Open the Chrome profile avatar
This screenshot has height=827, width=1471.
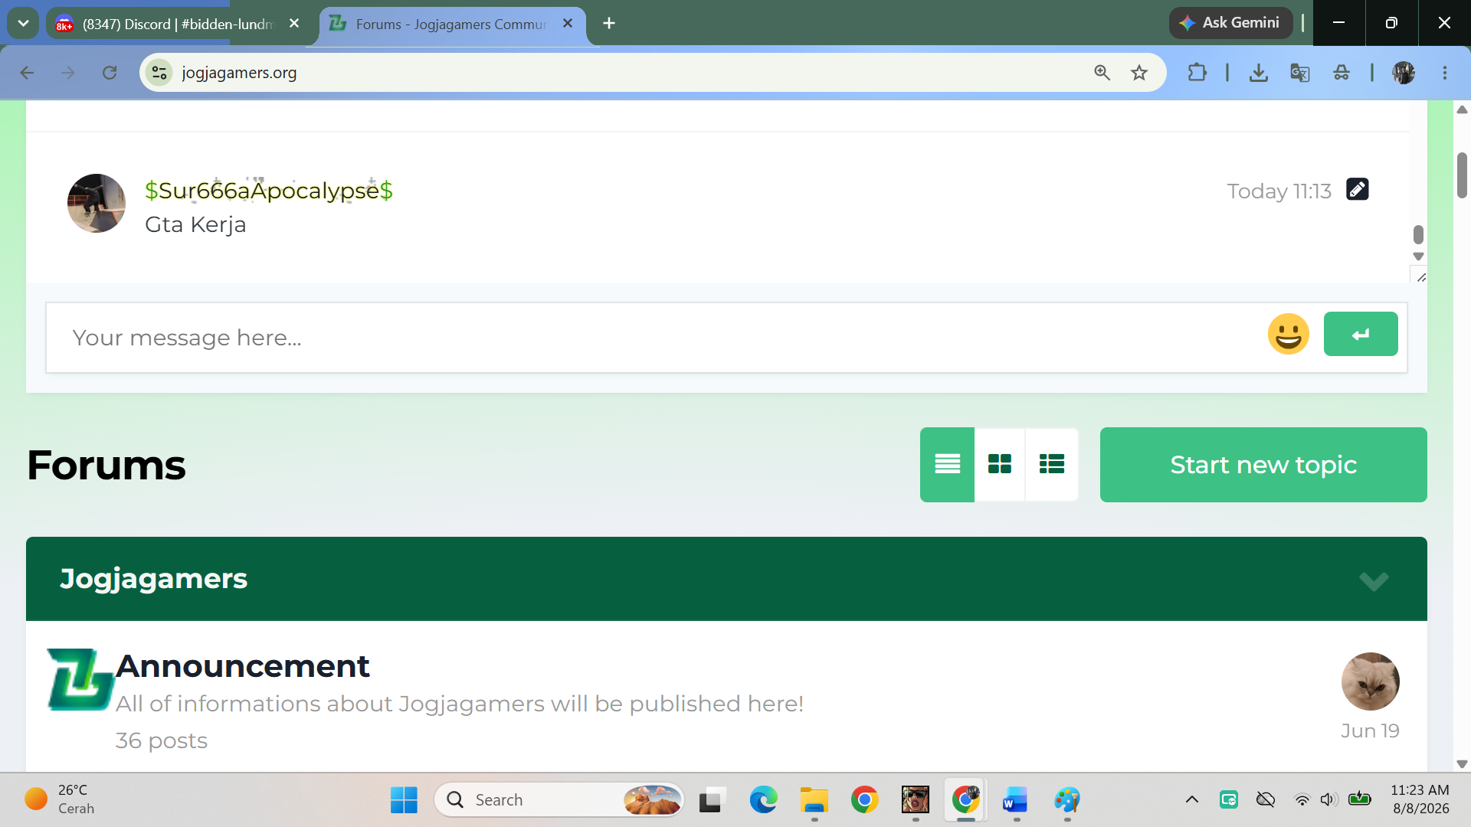pyautogui.click(x=1404, y=73)
